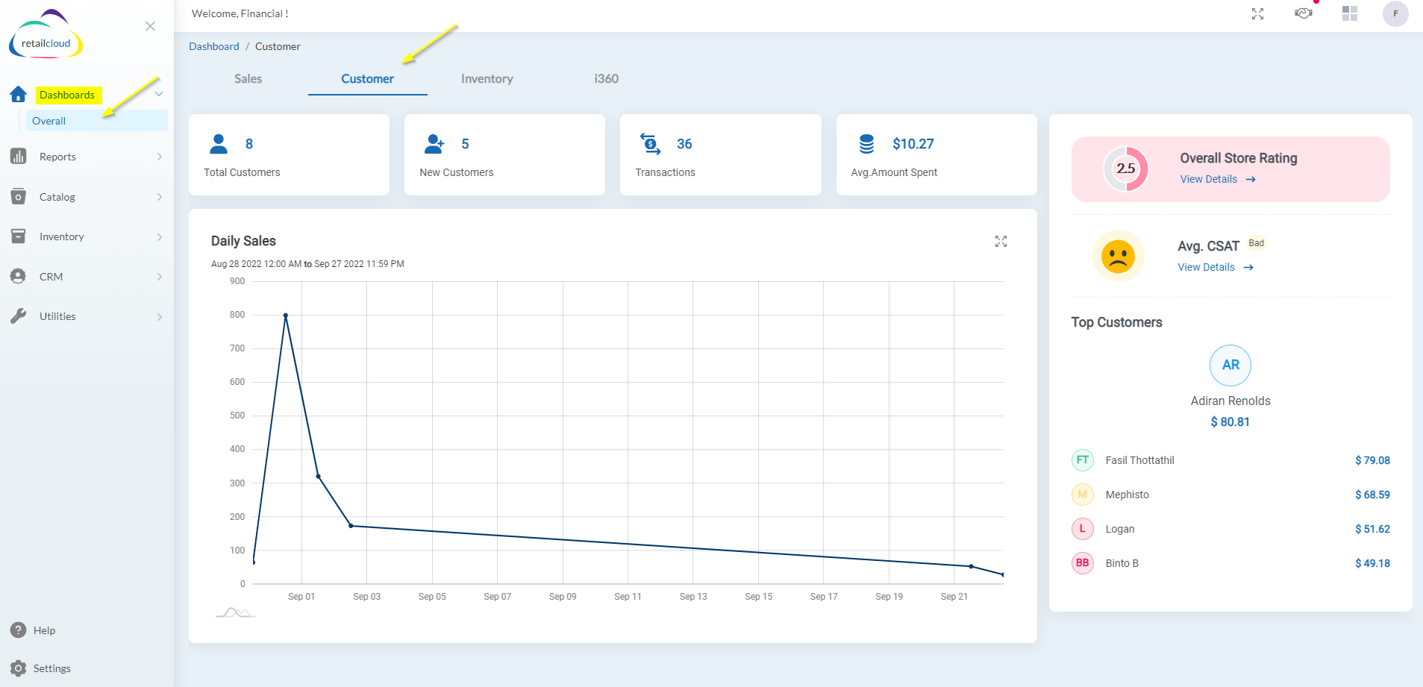1423x687 pixels.
Task: Open the apps grid icon
Action: coord(1350,13)
